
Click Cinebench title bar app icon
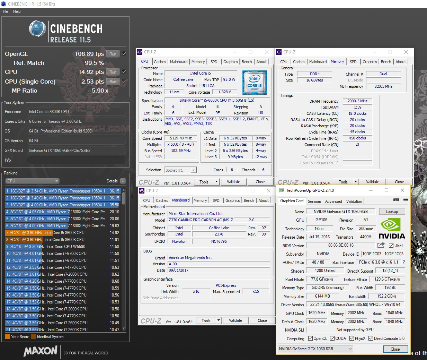[x=3, y=4]
